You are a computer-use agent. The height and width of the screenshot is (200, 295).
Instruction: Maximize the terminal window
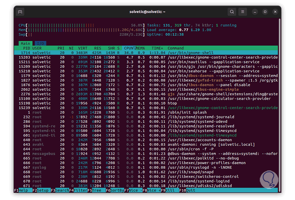click(x=265, y=12)
